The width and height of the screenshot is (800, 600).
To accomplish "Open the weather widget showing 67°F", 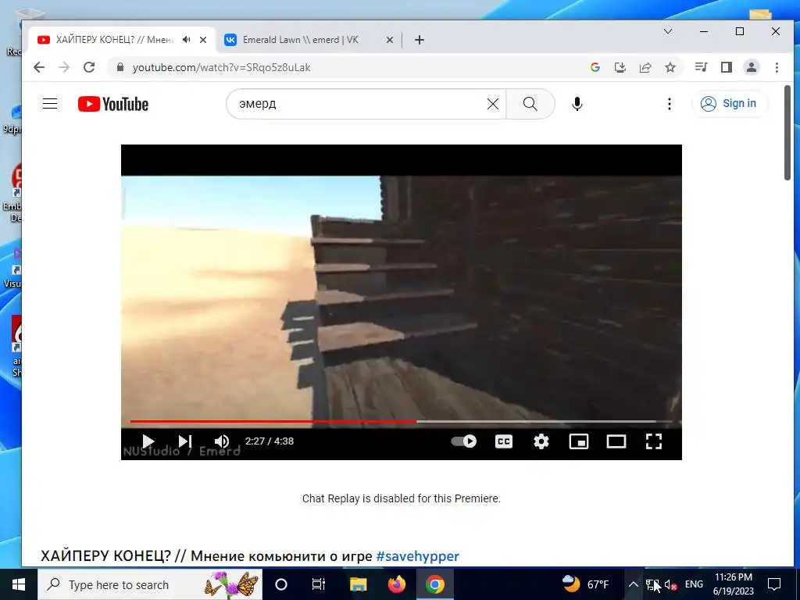I will [x=585, y=584].
